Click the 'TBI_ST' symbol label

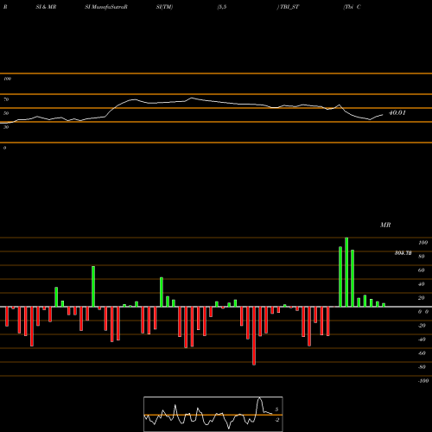coord(289,7)
